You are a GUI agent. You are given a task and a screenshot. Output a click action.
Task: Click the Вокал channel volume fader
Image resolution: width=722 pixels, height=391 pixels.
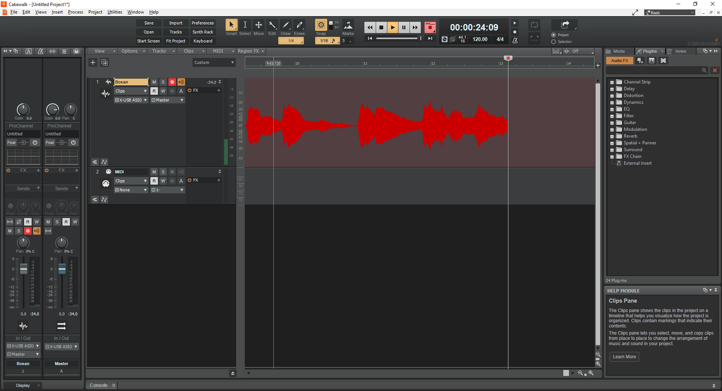click(x=24, y=269)
